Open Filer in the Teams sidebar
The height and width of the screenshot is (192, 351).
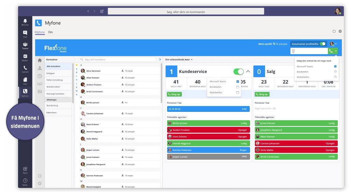coord(25,81)
